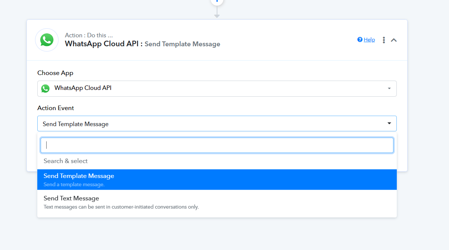Open the Action Event dropdown showing Send Template Message
This screenshot has height=250, width=449.
217,124
